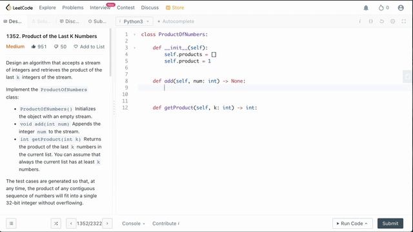Click the Medium difficulty label

pyautogui.click(x=15, y=46)
